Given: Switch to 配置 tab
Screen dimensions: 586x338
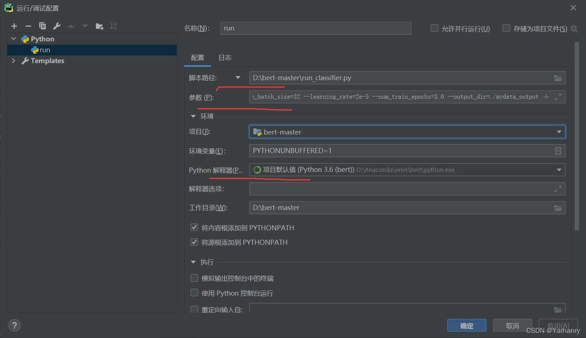Looking at the screenshot, I should coord(197,58).
